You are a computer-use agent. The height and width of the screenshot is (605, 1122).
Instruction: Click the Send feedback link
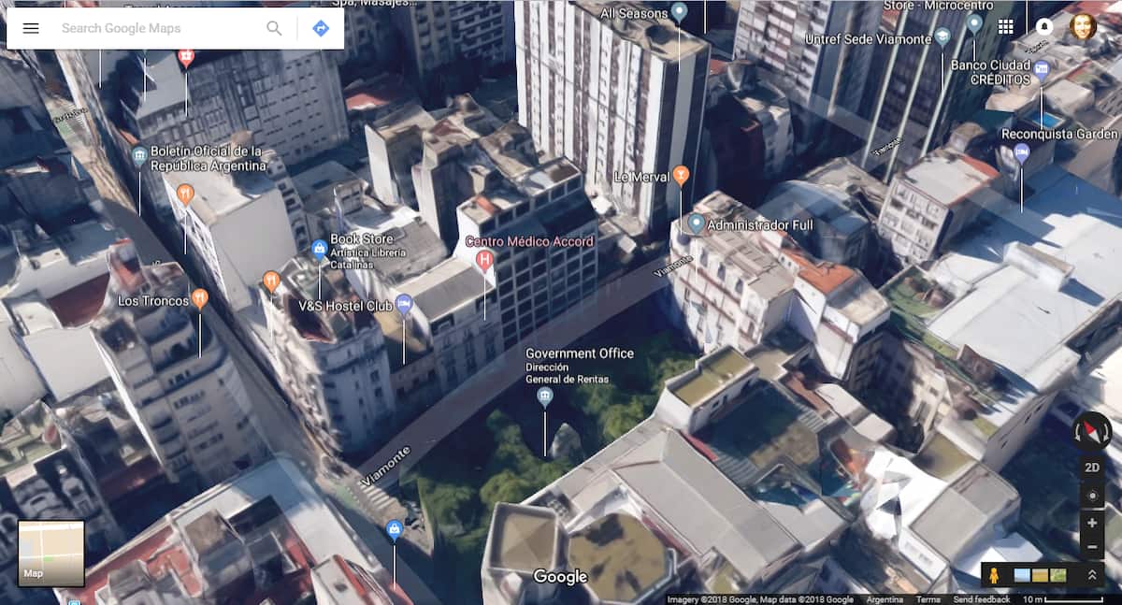tap(981, 599)
